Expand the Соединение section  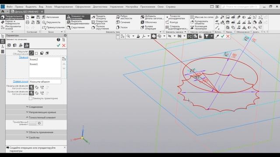[x=36, y=107]
